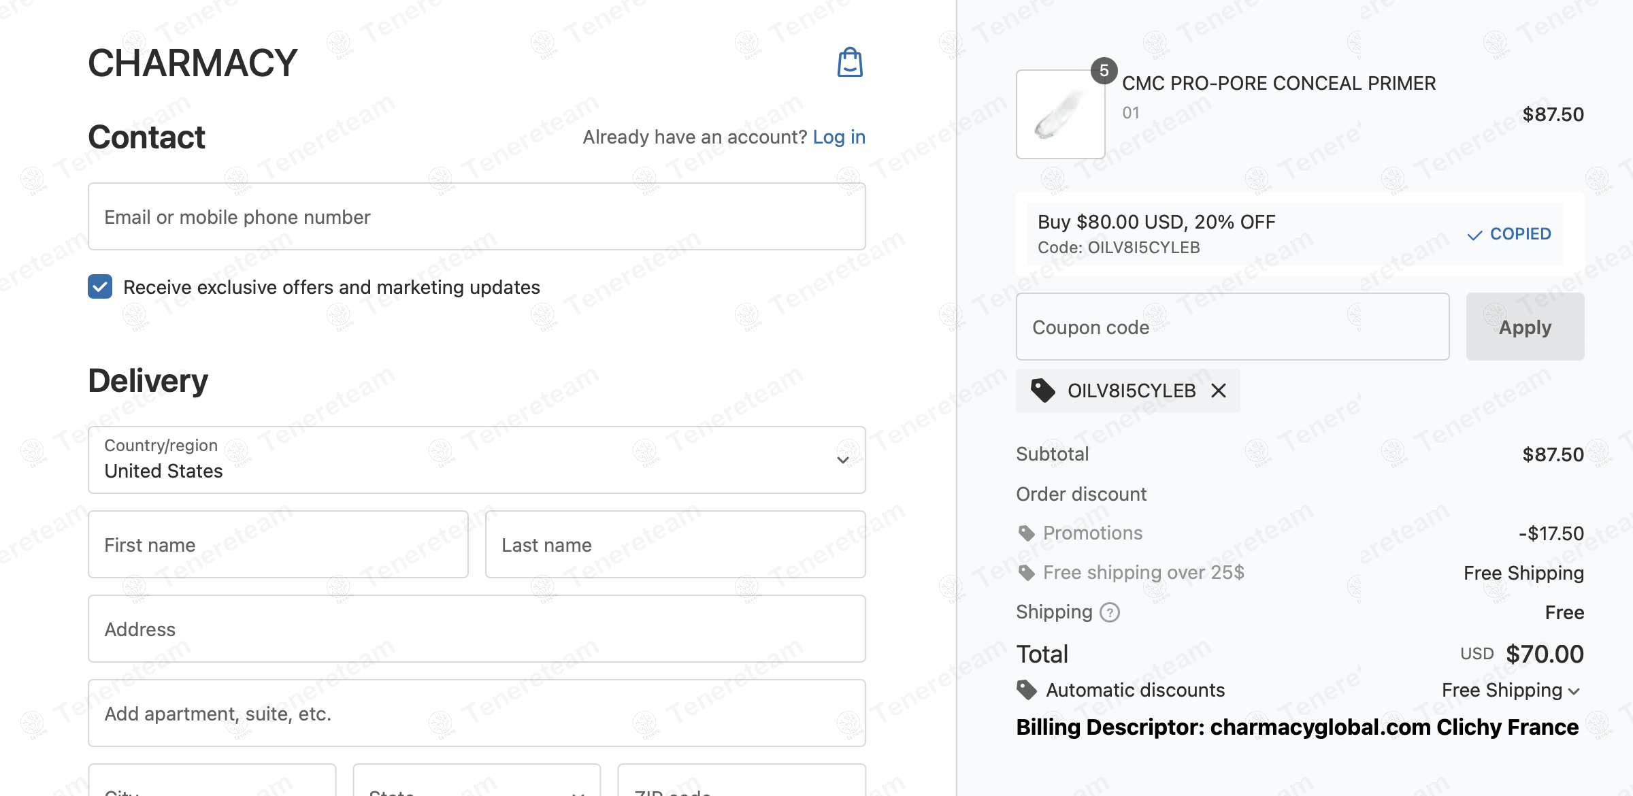The image size is (1633, 796).
Task: Focus the First name field
Action: click(278, 544)
